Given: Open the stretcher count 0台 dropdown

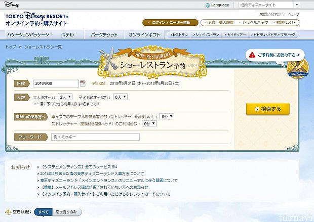Looking at the screenshot, I should (x=149, y=123).
